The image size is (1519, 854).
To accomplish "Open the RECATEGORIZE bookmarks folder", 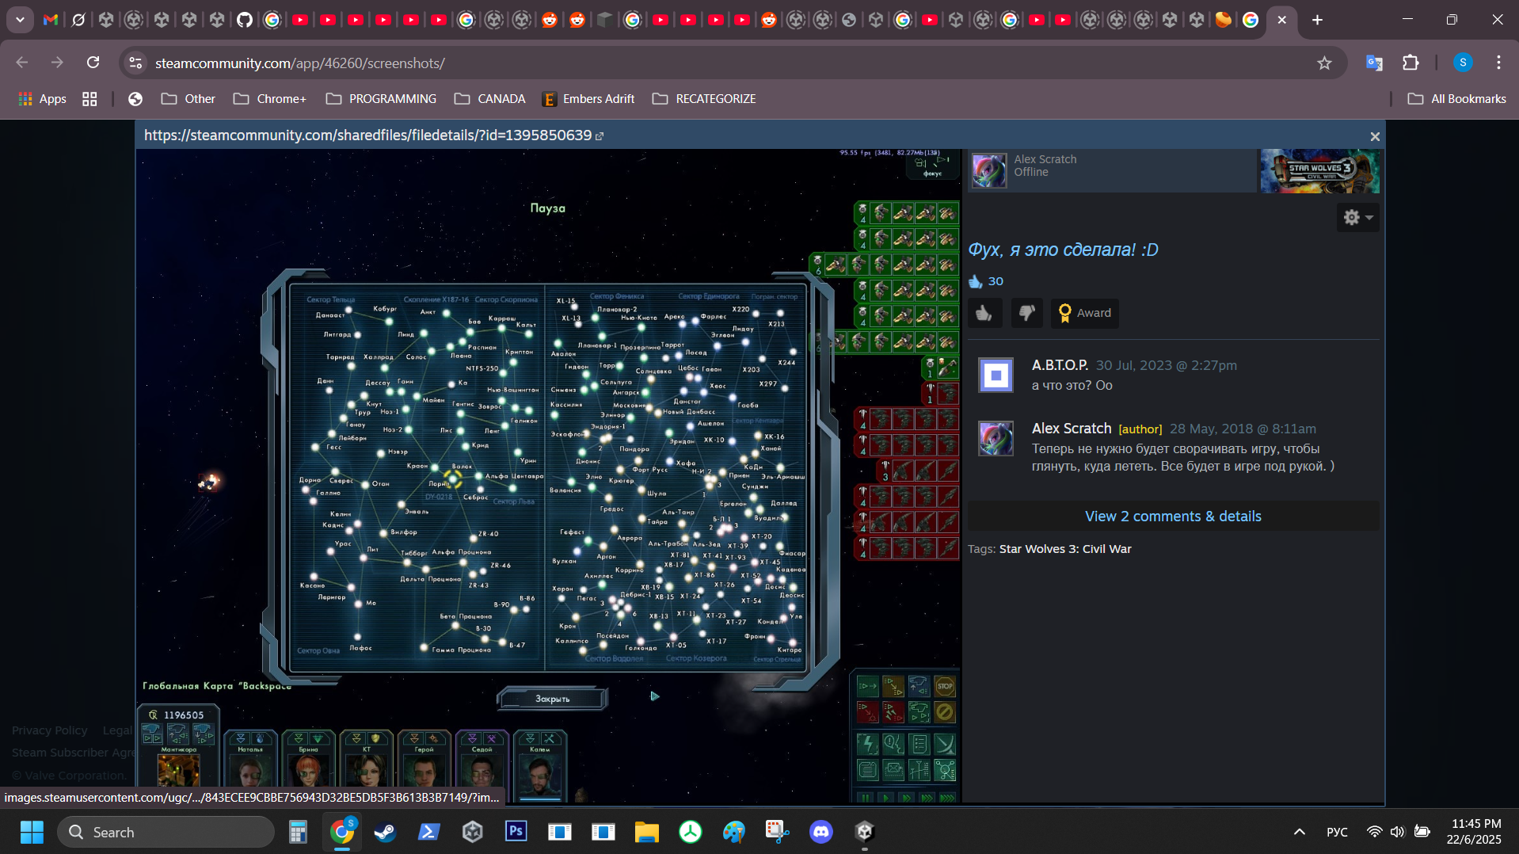I will 704,99.
